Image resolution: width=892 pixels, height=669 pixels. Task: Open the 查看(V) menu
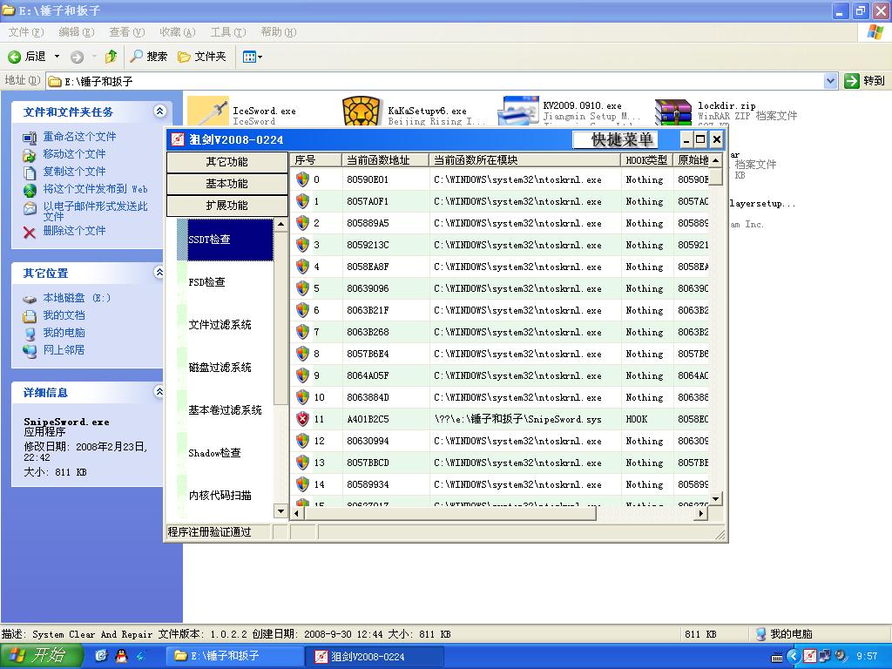(126, 32)
